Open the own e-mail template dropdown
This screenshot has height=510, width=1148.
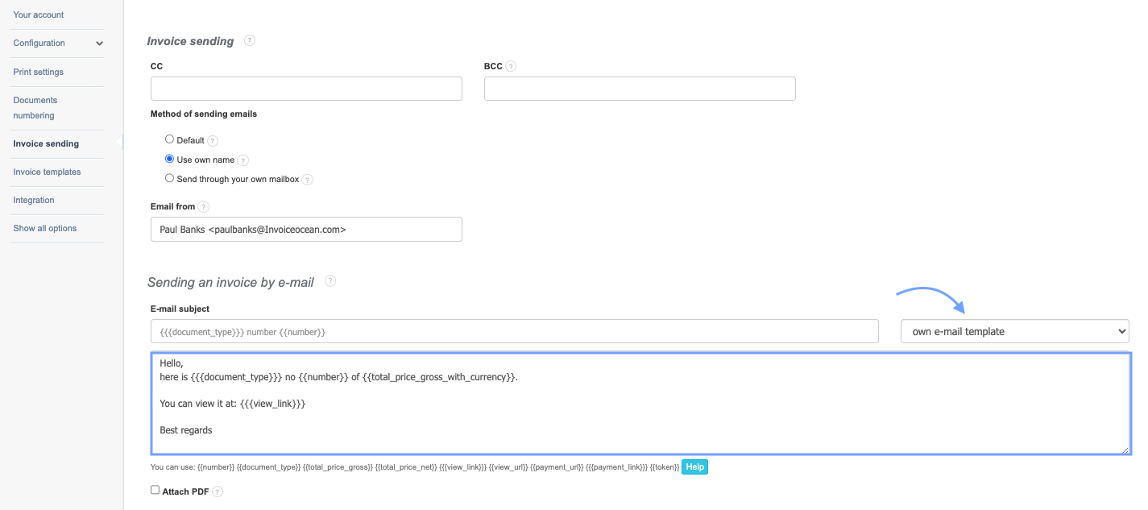point(1014,331)
